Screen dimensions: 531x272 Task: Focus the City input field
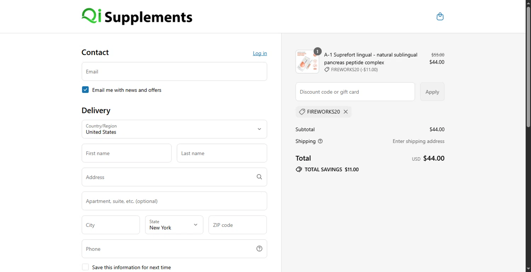tap(111, 225)
